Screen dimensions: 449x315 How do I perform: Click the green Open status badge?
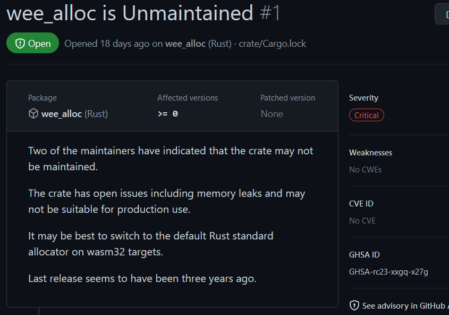pyautogui.click(x=32, y=44)
